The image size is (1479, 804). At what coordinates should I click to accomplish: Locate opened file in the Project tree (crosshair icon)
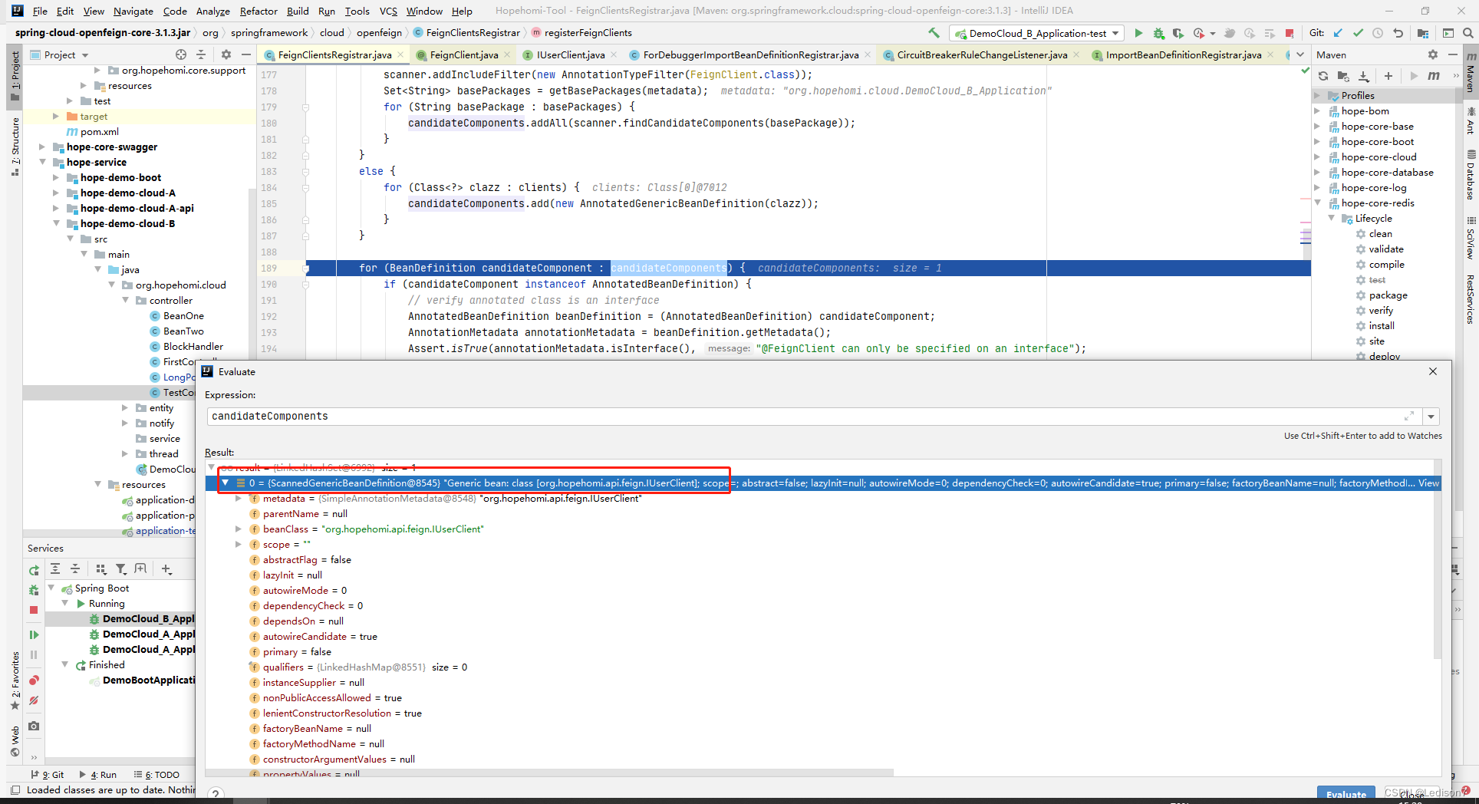pos(181,54)
